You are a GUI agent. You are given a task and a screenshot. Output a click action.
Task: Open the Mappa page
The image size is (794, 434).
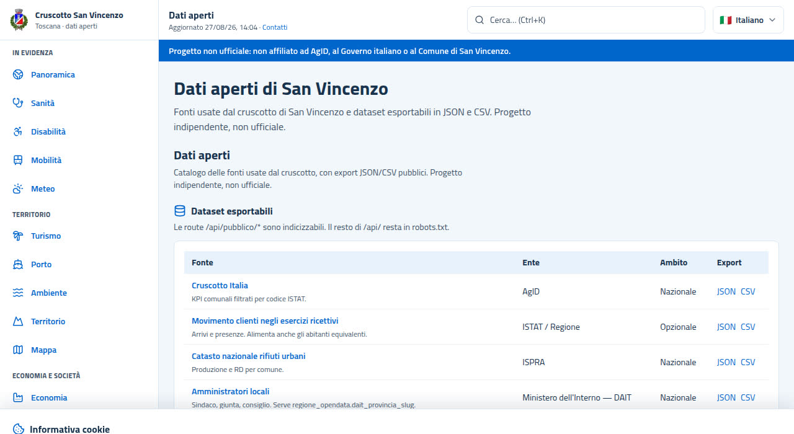click(x=43, y=350)
